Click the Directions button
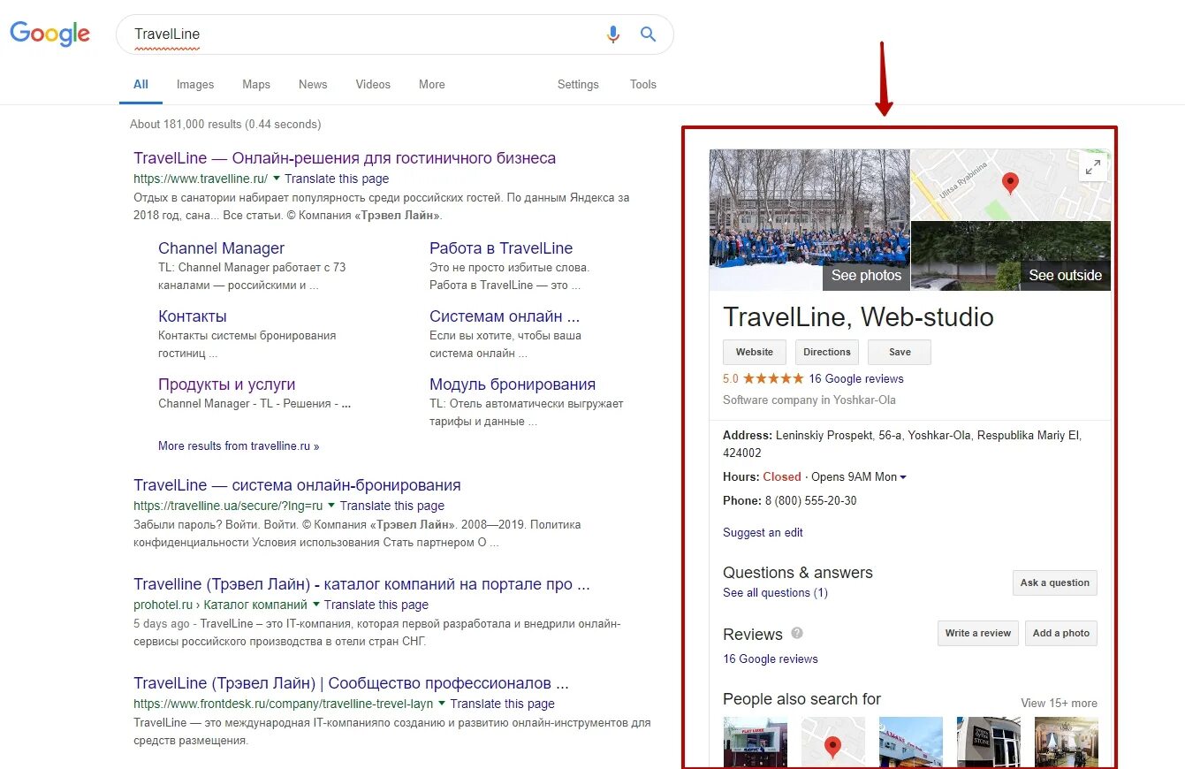 click(x=827, y=352)
